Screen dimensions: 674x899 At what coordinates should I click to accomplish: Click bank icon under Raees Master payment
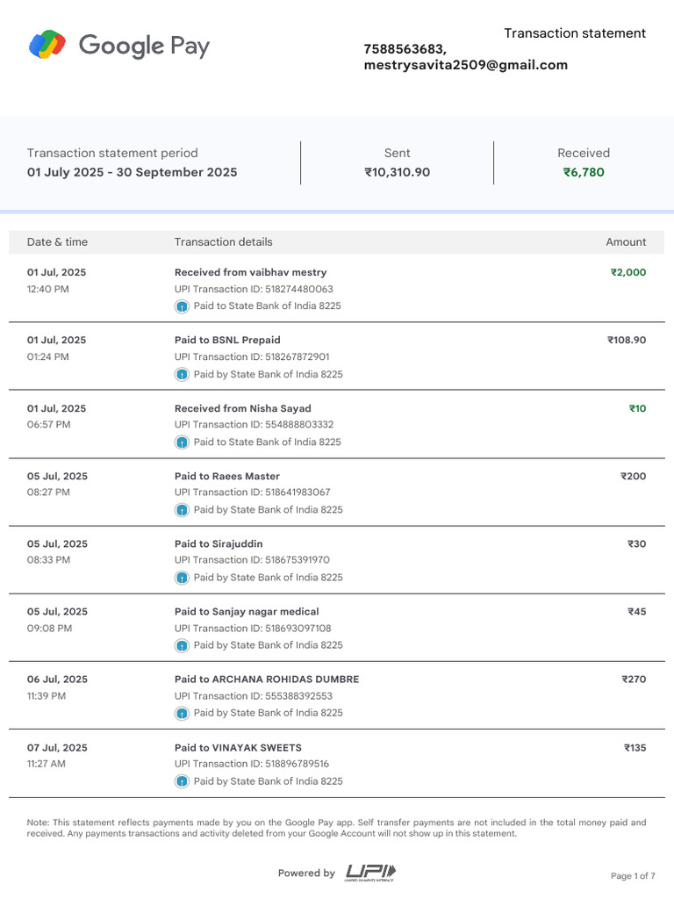(182, 510)
